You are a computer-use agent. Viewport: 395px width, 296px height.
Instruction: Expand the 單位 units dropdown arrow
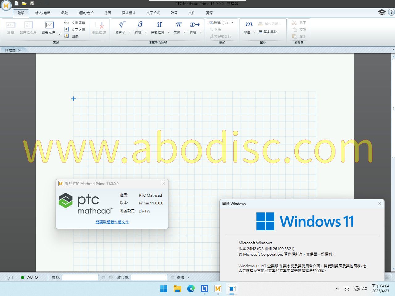(255, 32)
